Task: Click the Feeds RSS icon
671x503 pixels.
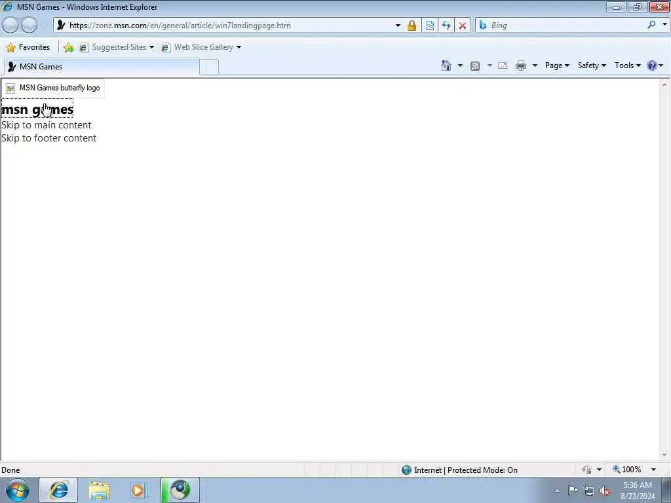Action: [475, 66]
